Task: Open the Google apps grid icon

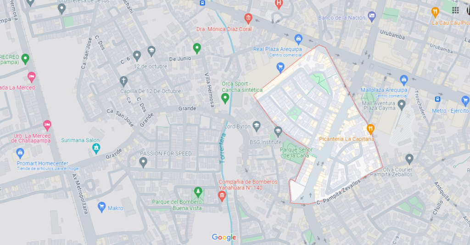Action: [455, 10]
